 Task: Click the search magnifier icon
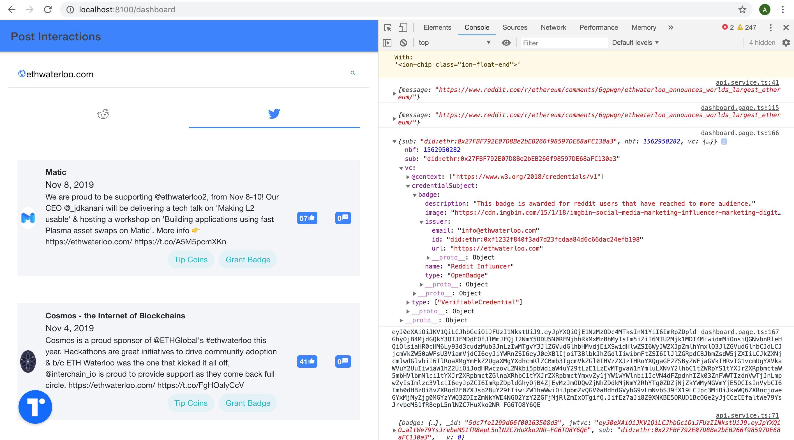(x=353, y=73)
